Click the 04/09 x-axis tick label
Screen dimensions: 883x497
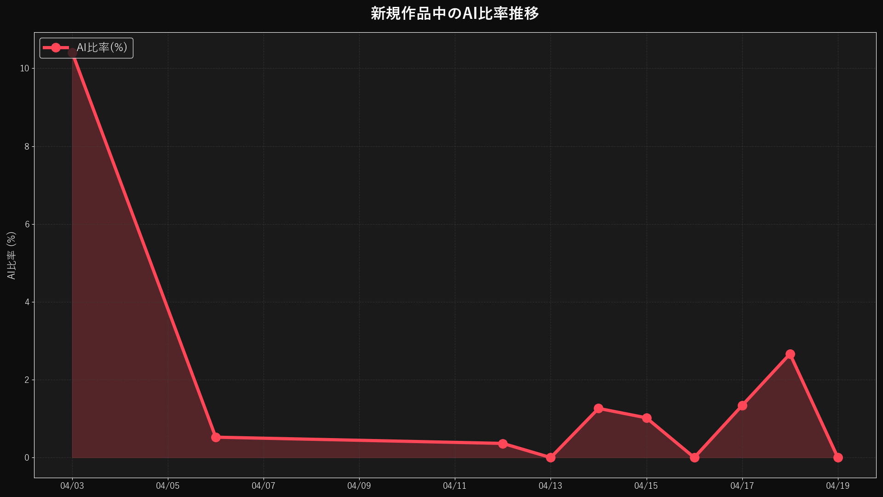click(x=359, y=485)
